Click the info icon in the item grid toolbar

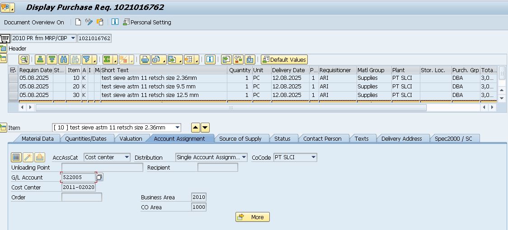pos(210,60)
